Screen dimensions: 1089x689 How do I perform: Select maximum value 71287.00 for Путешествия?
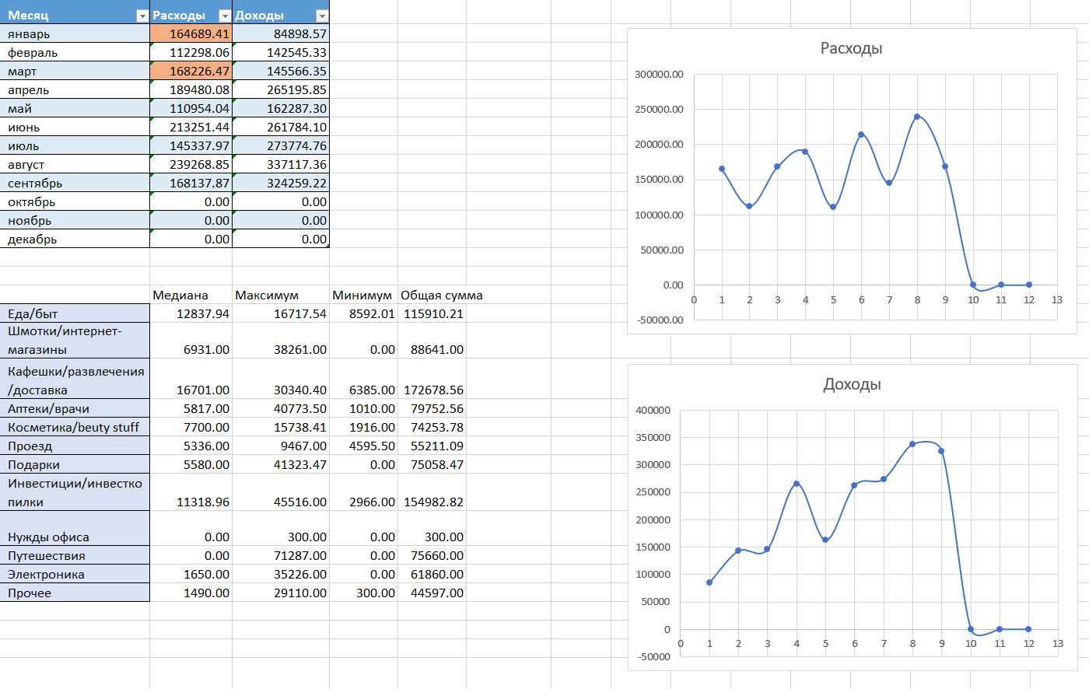point(281,555)
